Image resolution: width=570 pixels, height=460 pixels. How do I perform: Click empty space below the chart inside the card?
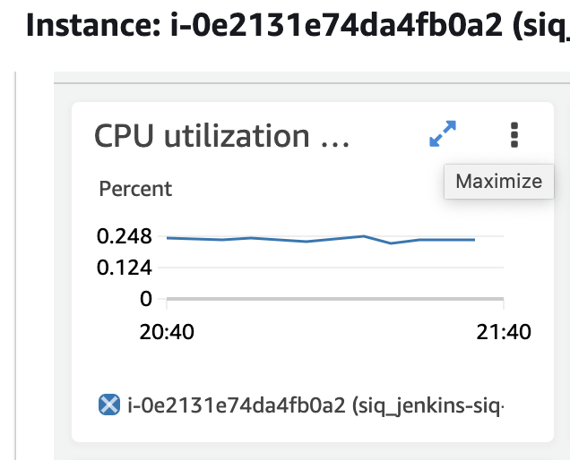point(313,369)
